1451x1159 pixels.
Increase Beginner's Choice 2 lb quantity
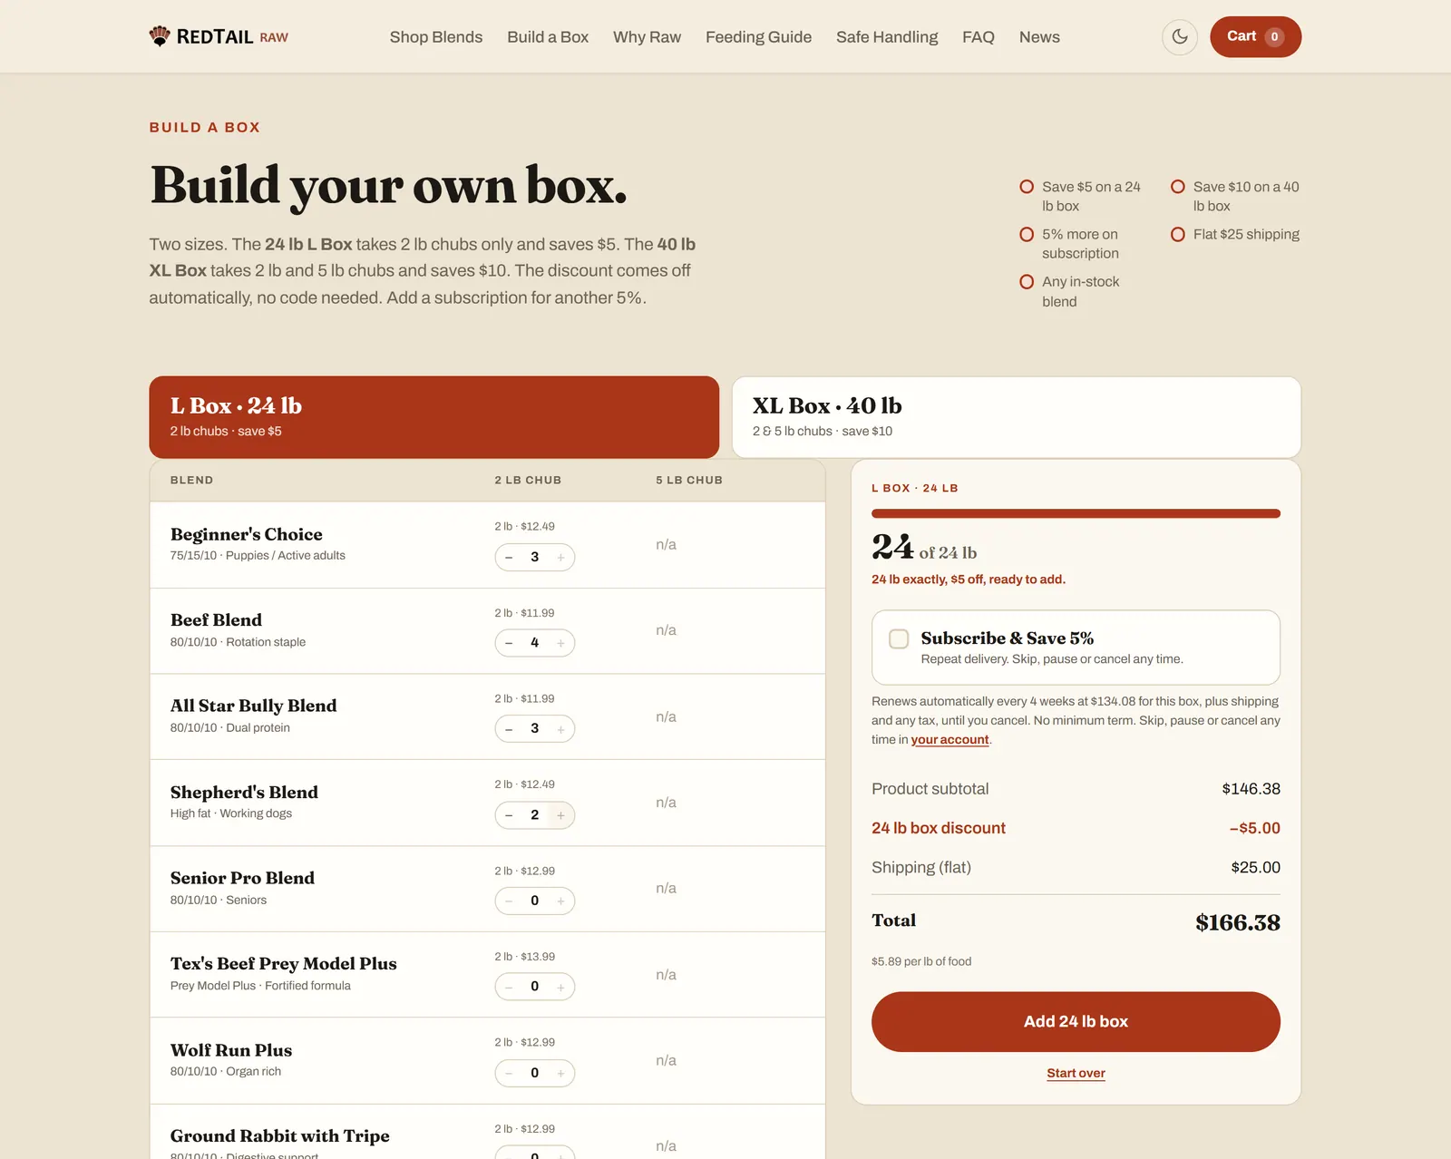(560, 557)
